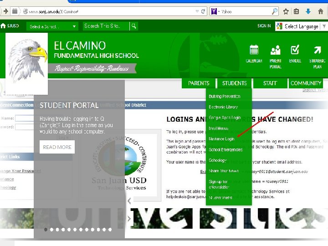Screen dimensions: 328x246
Task: Open the bookmarks list icon
Action: pos(296,11)
